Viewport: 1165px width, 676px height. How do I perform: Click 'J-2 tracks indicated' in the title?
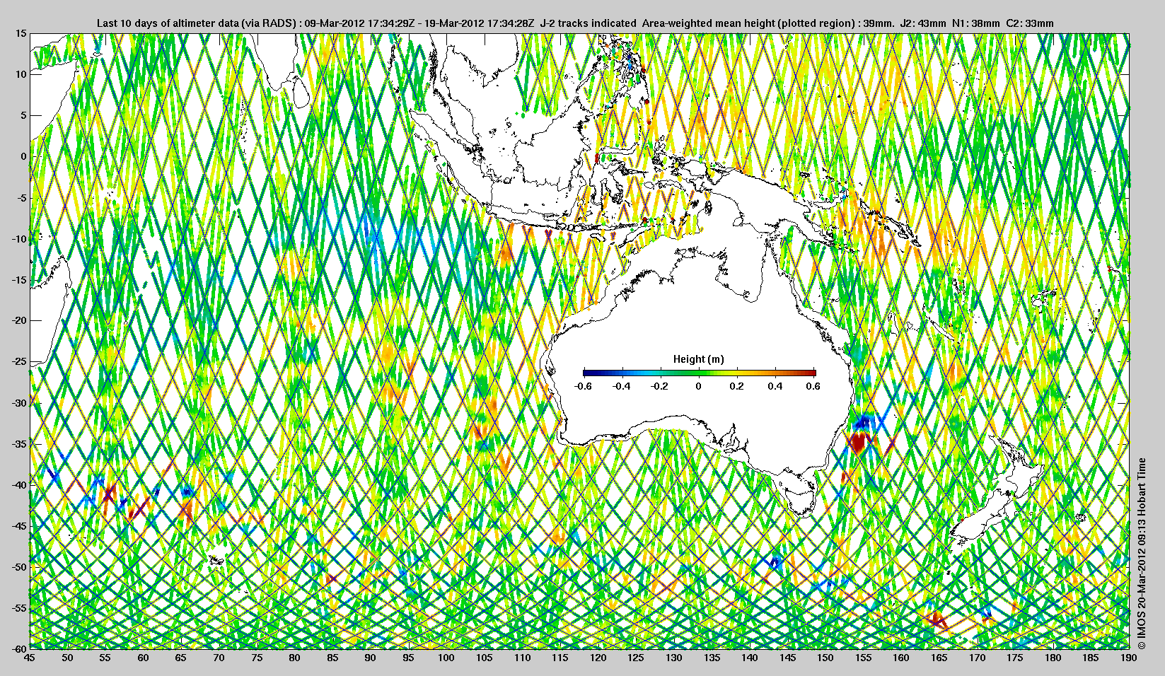pos(588,23)
